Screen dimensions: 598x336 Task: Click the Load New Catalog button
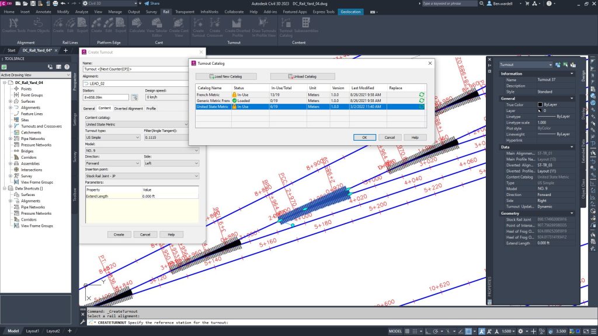tap(226, 76)
